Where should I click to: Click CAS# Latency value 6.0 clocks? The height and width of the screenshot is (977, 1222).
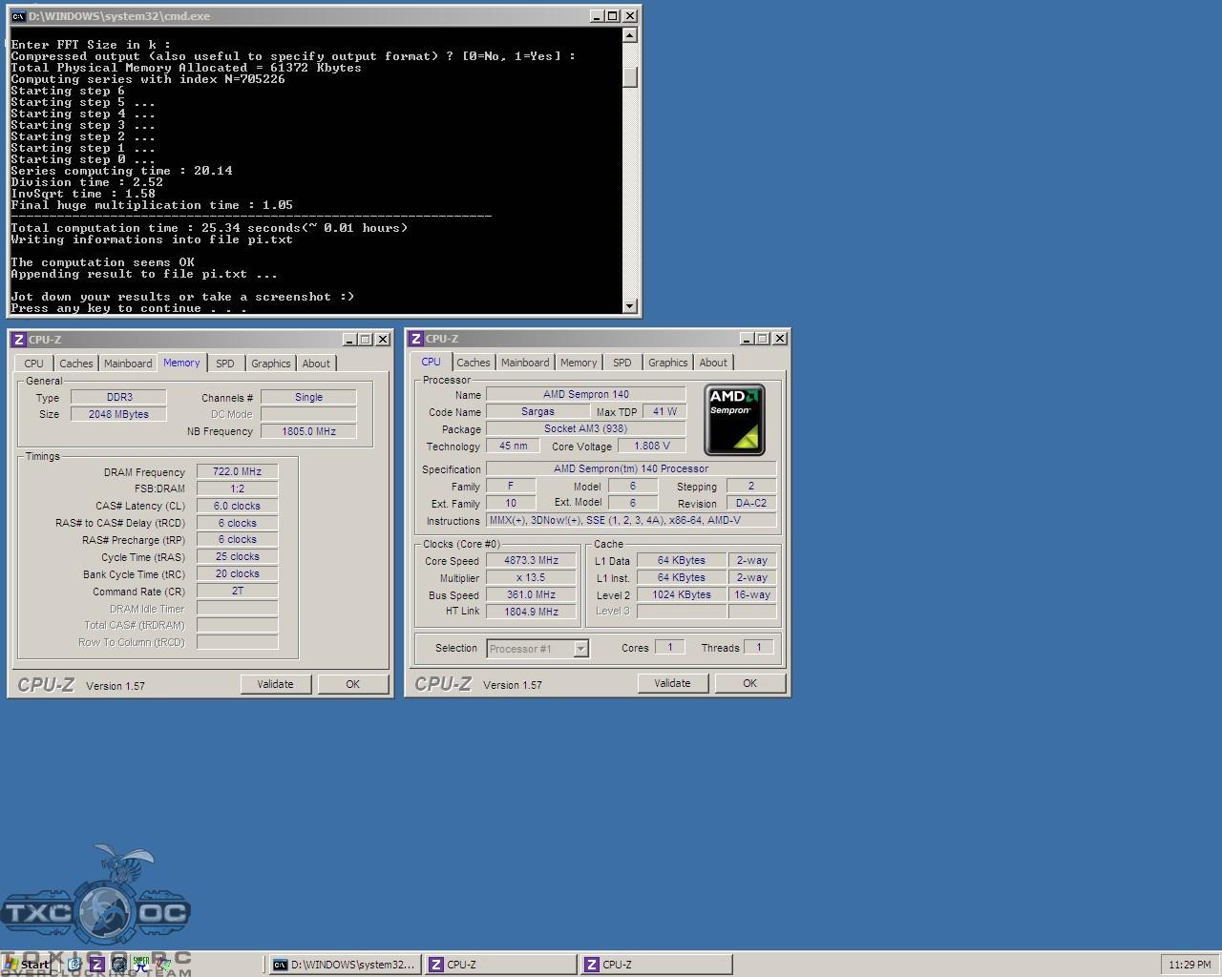pos(238,506)
